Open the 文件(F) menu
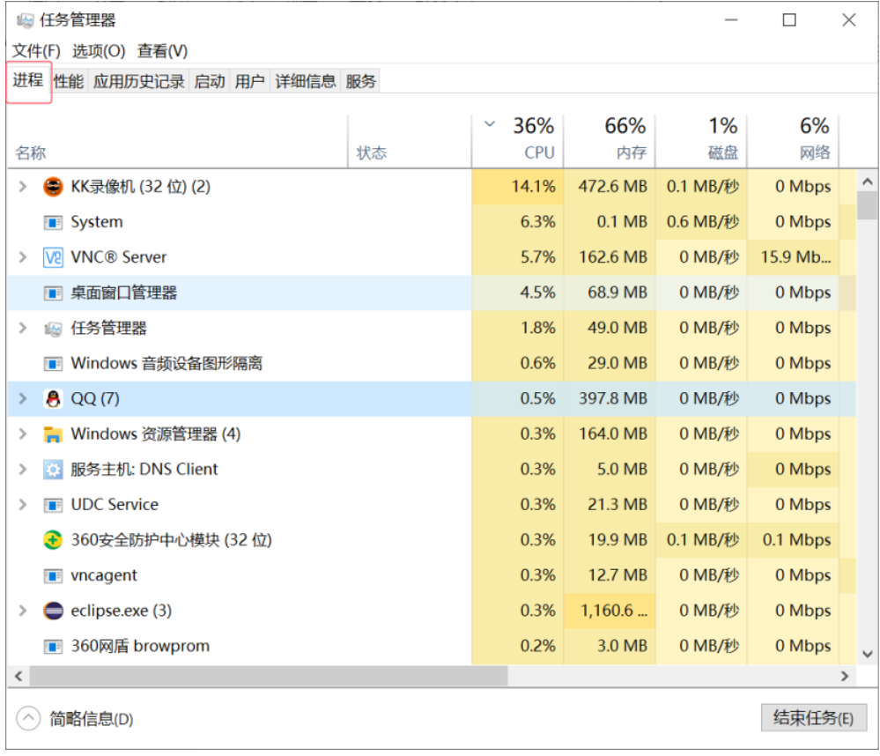880x756 pixels. pos(36,51)
